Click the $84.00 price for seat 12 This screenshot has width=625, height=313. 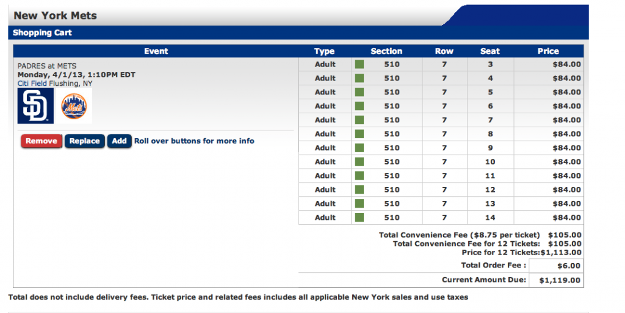(x=567, y=190)
